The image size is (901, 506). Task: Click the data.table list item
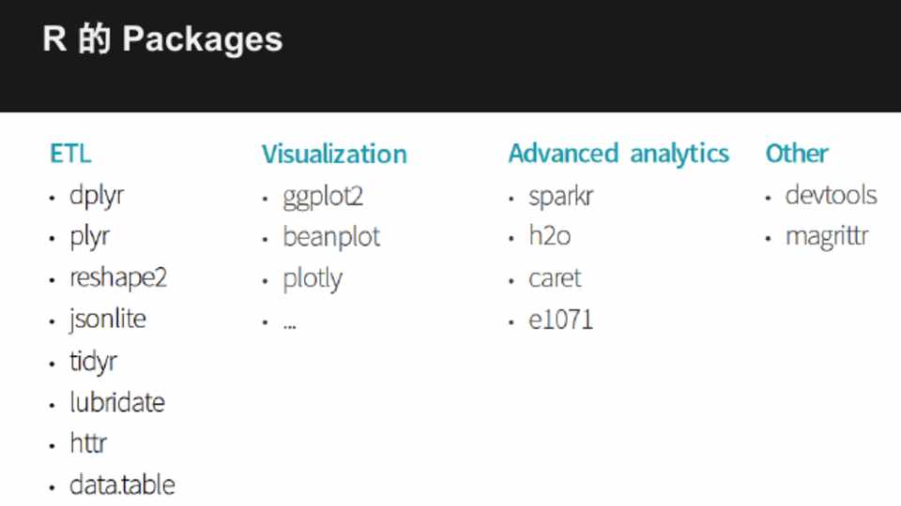[x=122, y=484]
